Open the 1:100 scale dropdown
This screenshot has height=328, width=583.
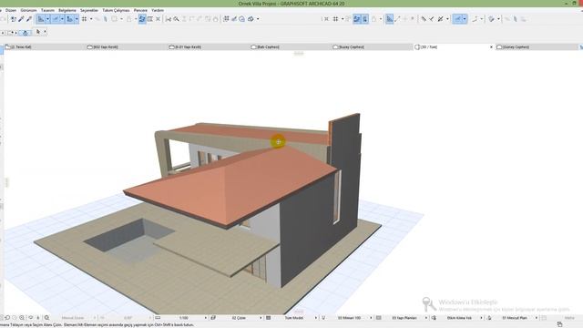[206, 318]
